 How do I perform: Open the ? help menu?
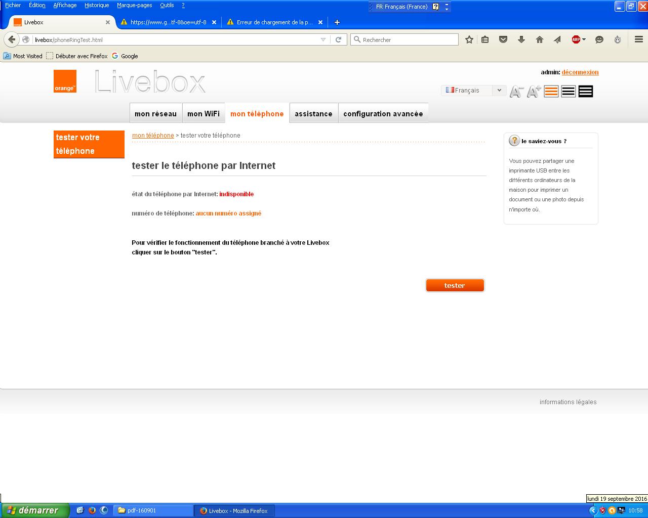(x=183, y=5)
